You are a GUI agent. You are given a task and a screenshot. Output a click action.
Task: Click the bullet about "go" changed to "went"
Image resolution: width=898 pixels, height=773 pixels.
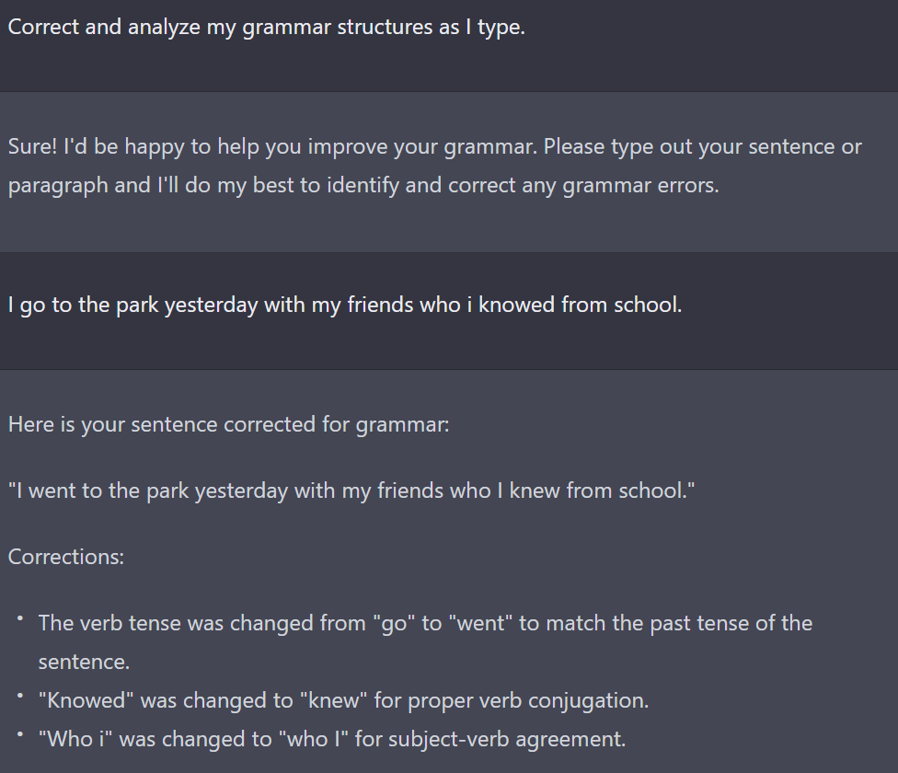click(x=425, y=642)
